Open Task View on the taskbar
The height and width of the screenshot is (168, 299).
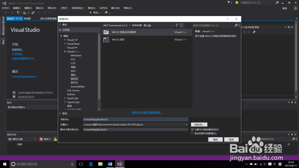[x=81, y=164]
